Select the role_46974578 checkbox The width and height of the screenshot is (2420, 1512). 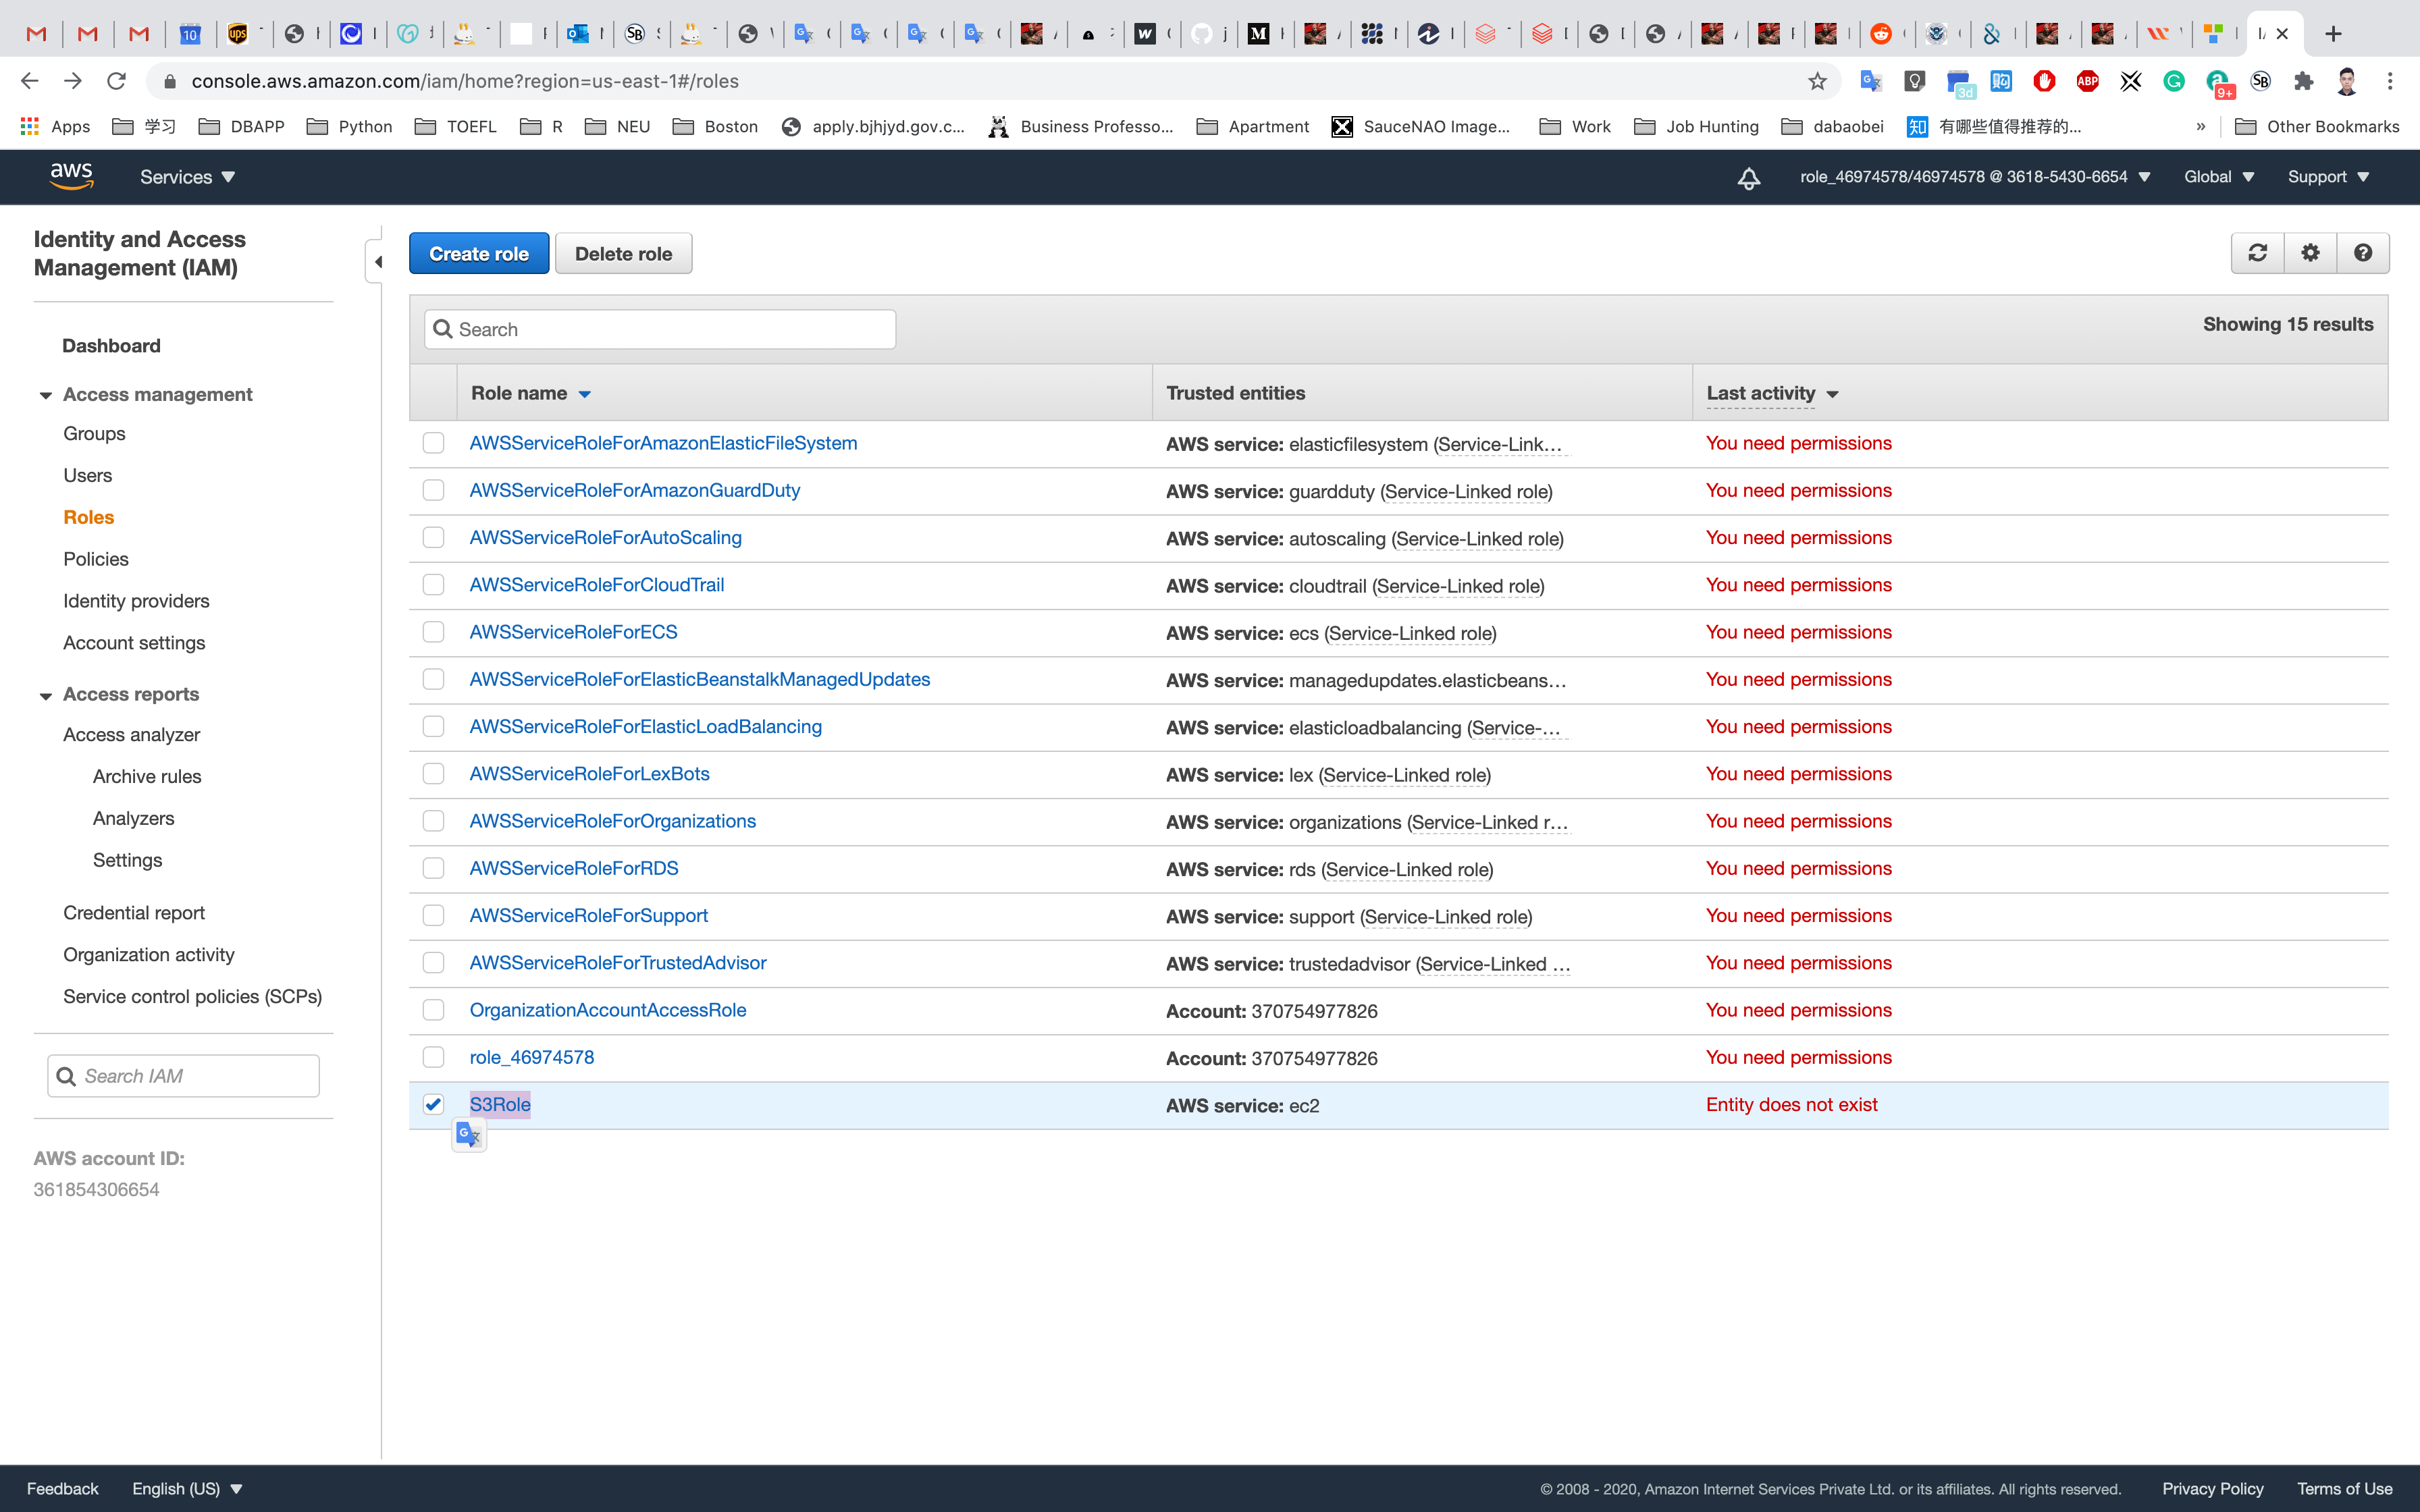[433, 1057]
